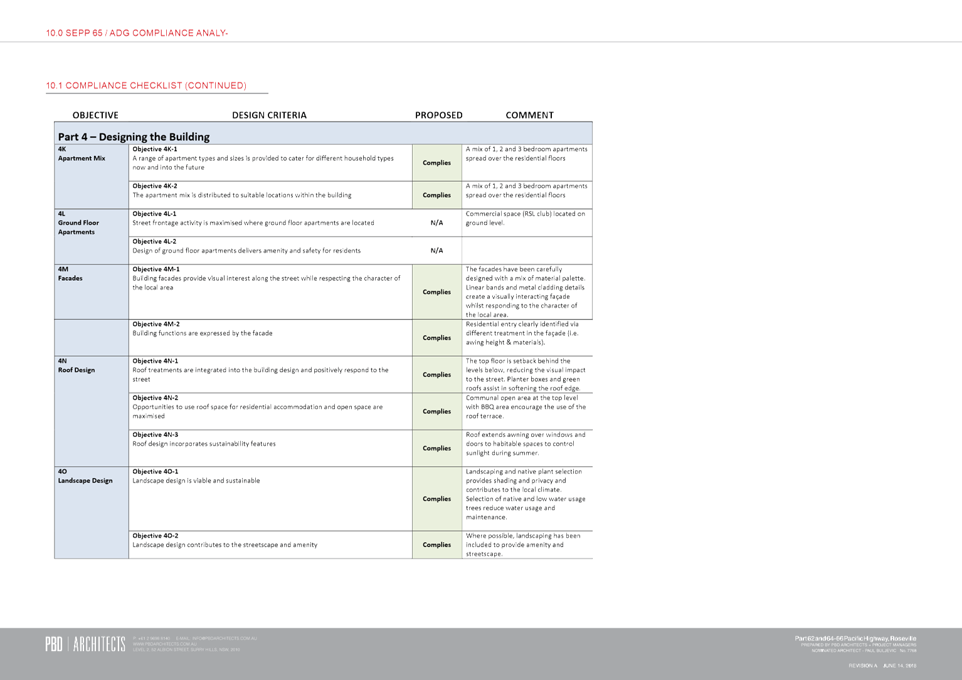Image resolution: width=962 pixels, height=680 pixels.
Task: Click 'Landscaping and native plant selection' comment
Action: click(526, 494)
